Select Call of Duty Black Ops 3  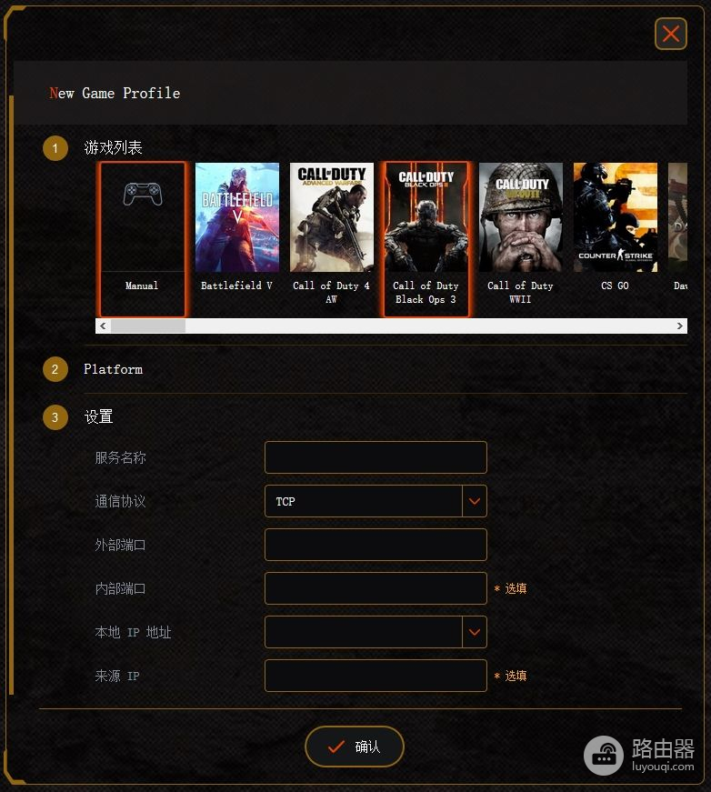tap(426, 239)
